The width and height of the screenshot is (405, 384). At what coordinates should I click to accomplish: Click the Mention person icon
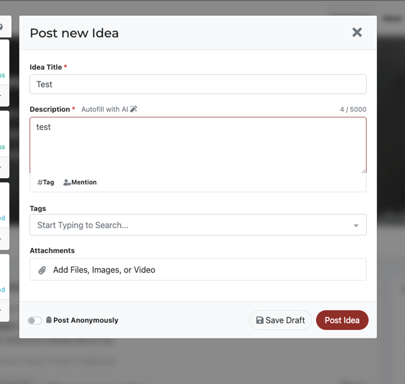[67, 183]
